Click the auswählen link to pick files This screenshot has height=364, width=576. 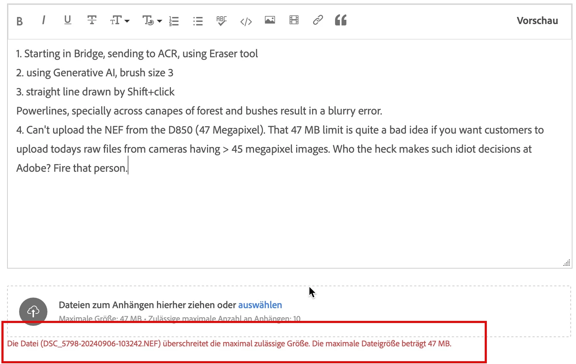pos(260,305)
